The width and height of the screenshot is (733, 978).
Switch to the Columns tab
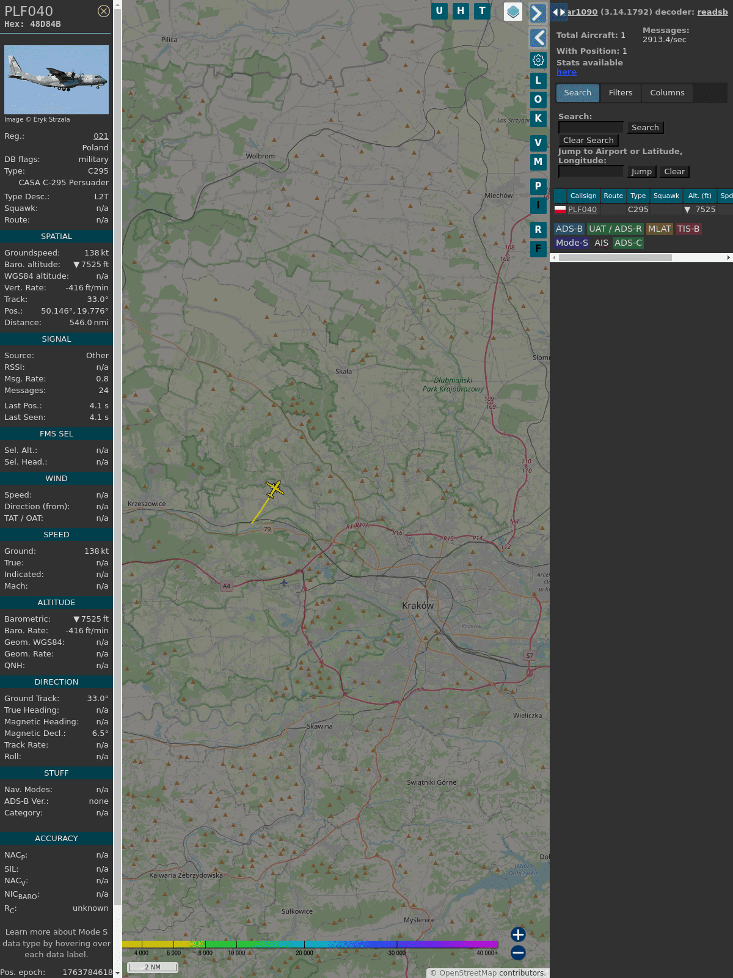[667, 93]
